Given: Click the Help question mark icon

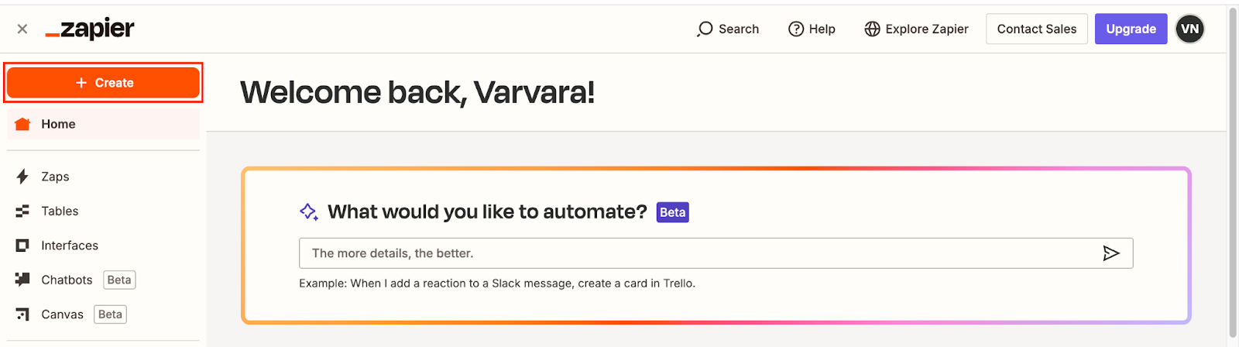Looking at the screenshot, I should pos(796,29).
